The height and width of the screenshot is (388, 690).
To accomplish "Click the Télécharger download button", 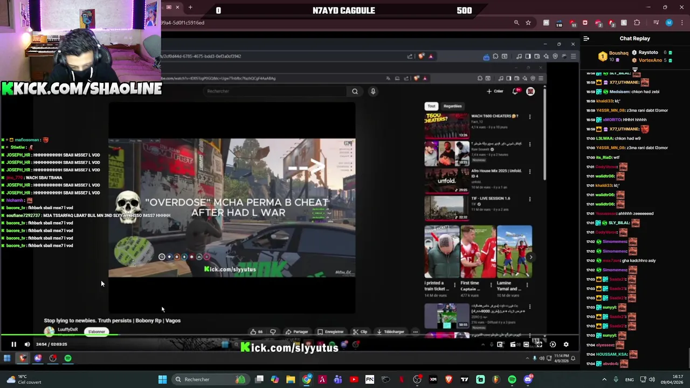I will point(391,332).
